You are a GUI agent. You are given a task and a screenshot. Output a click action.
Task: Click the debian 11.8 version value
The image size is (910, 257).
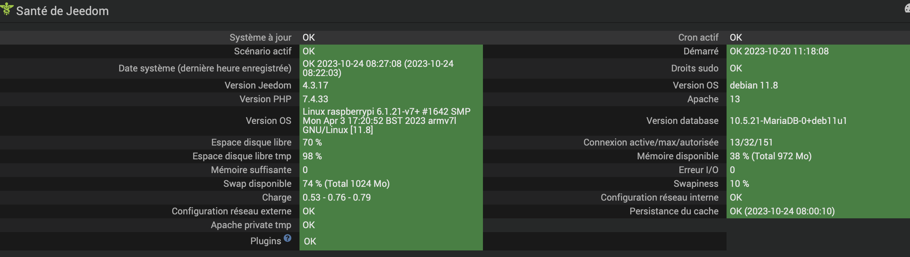[x=754, y=85]
